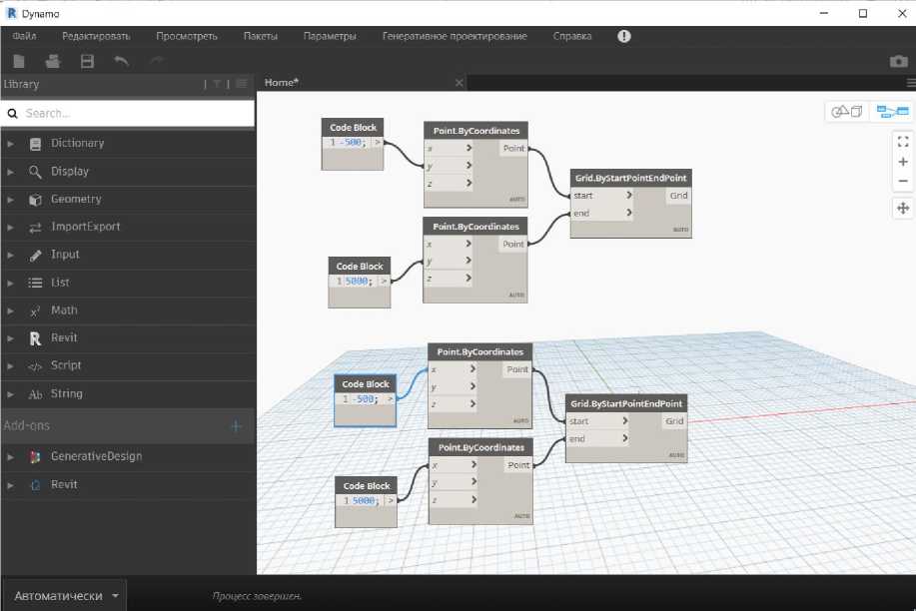This screenshot has width=916, height=611.
Task: Open the Пакеты menu
Action: pos(261,36)
